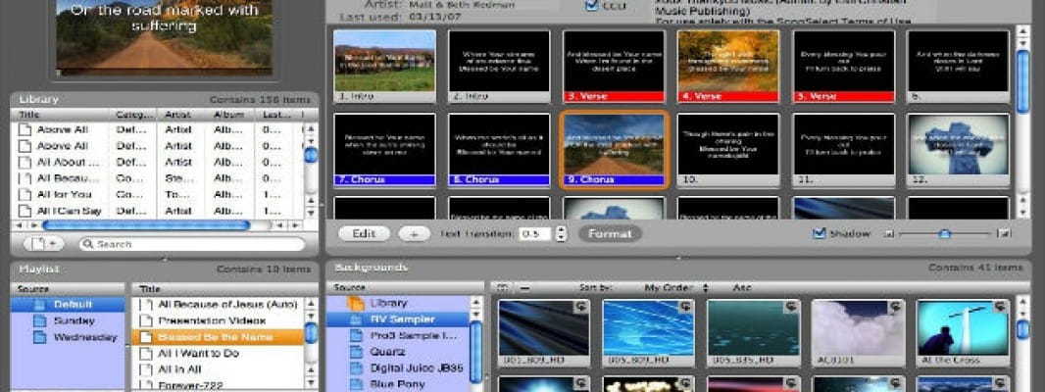Click document icon of All I Want to Do
Screen dimensions: 1045x392
tap(145, 354)
